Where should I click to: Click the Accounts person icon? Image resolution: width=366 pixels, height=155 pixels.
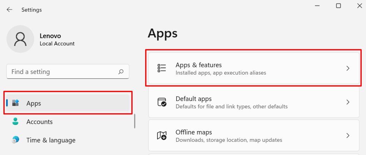pos(15,122)
